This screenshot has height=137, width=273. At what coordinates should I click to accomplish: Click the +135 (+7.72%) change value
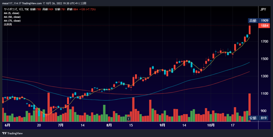(87, 9)
